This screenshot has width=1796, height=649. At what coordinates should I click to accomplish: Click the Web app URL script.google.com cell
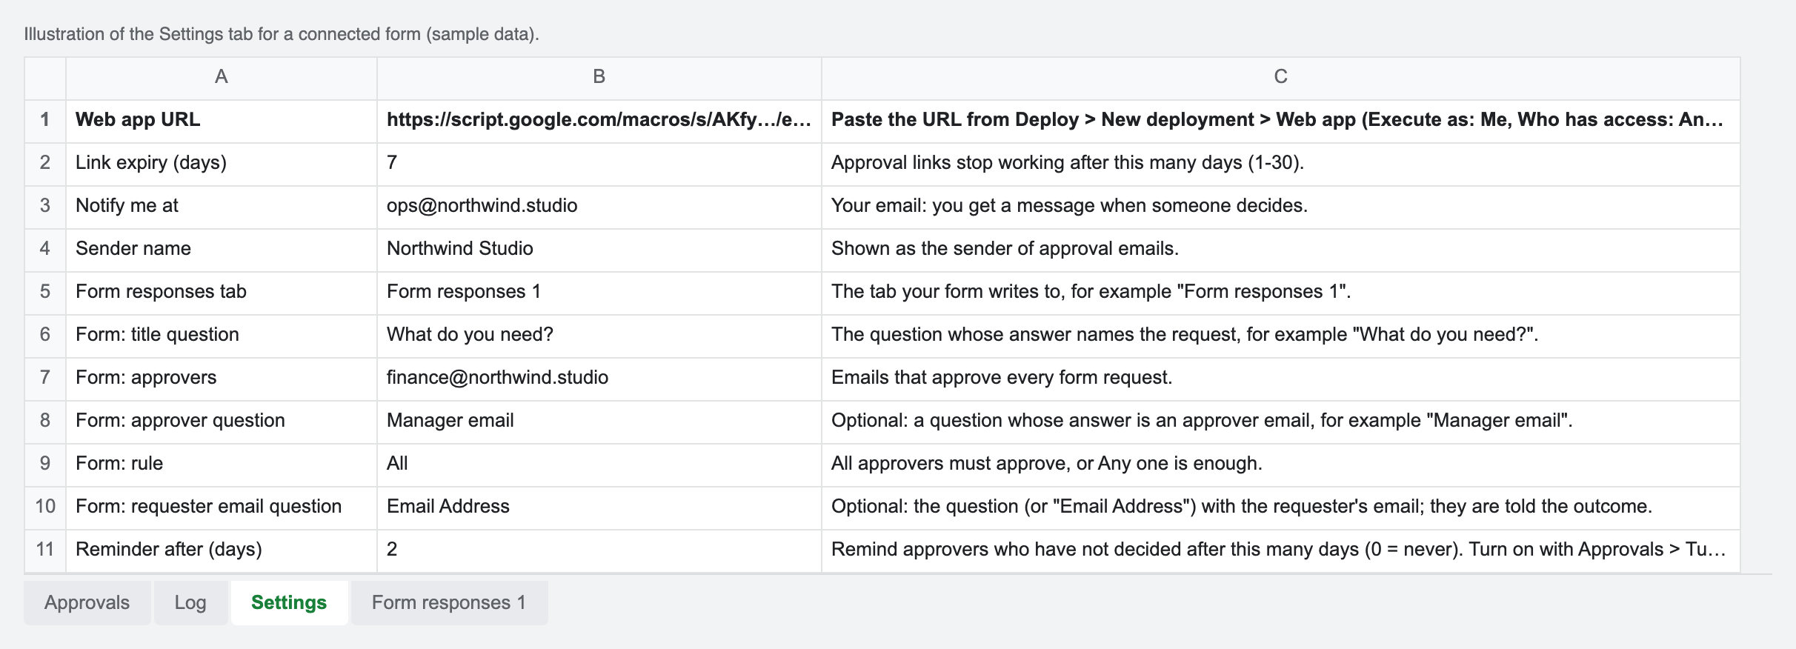(x=599, y=121)
